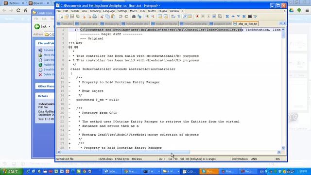Viewport: 311px width, 175px height.
Task: Click the Chrome home button
Action: pyautogui.click(x=25, y=10)
